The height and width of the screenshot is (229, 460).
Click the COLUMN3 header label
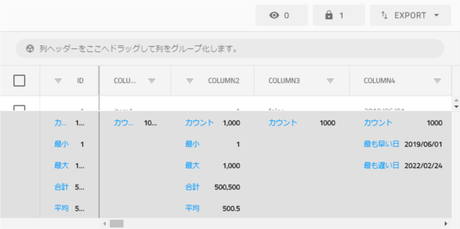point(284,81)
